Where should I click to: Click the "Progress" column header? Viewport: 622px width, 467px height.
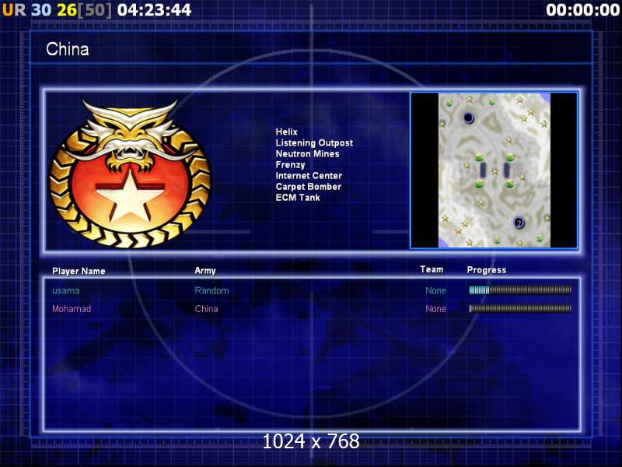(x=487, y=270)
